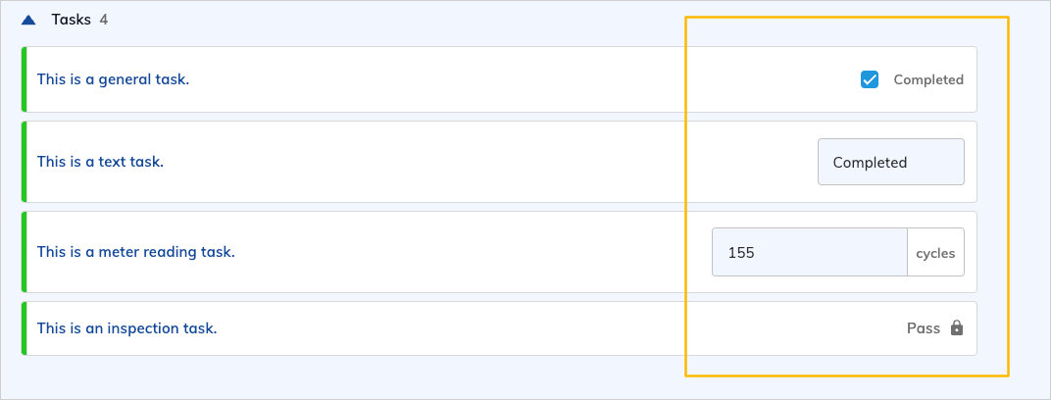This screenshot has height=400, width=1051.
Task: Click the lock icon on the inspection task
Action: pos(957,328)
